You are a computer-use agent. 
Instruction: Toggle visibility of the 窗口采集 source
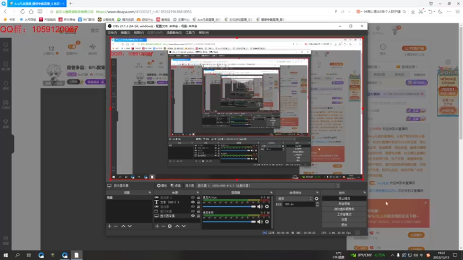[193, 211]
